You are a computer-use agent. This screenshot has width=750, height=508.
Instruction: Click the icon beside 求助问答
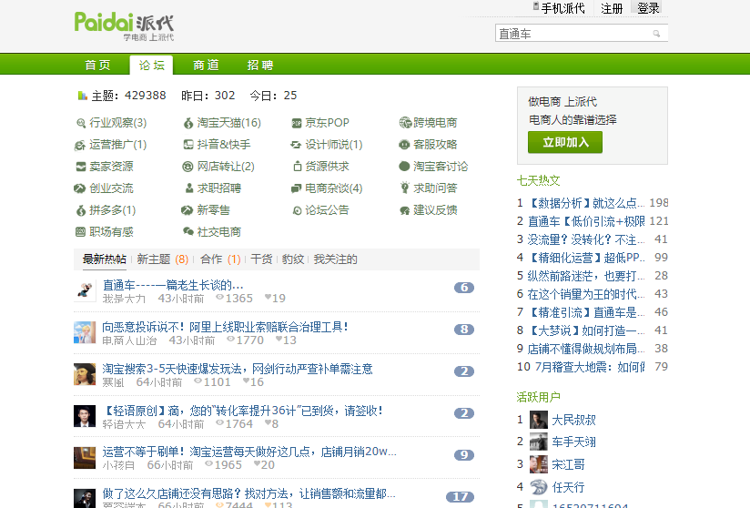click(x=405, y=188)
